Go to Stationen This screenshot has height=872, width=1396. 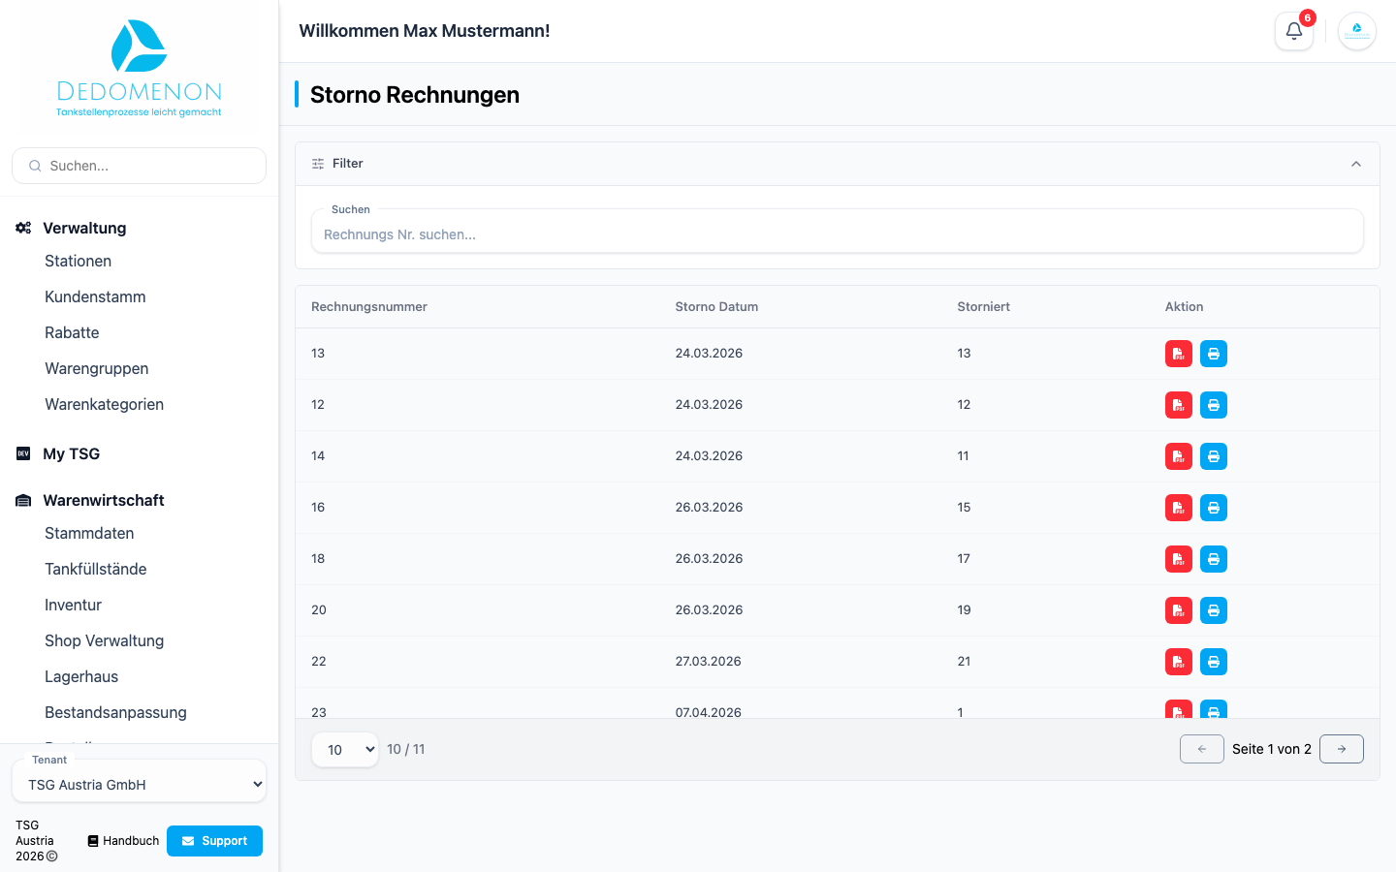[78, 261]
